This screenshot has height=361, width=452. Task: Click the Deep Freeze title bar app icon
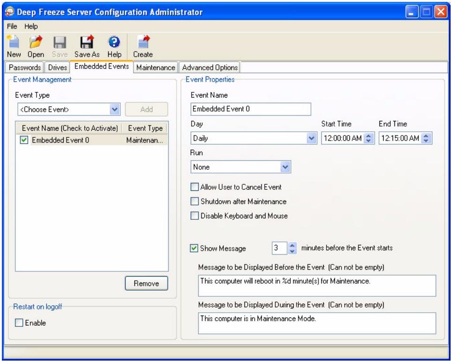tap(10, 12)
